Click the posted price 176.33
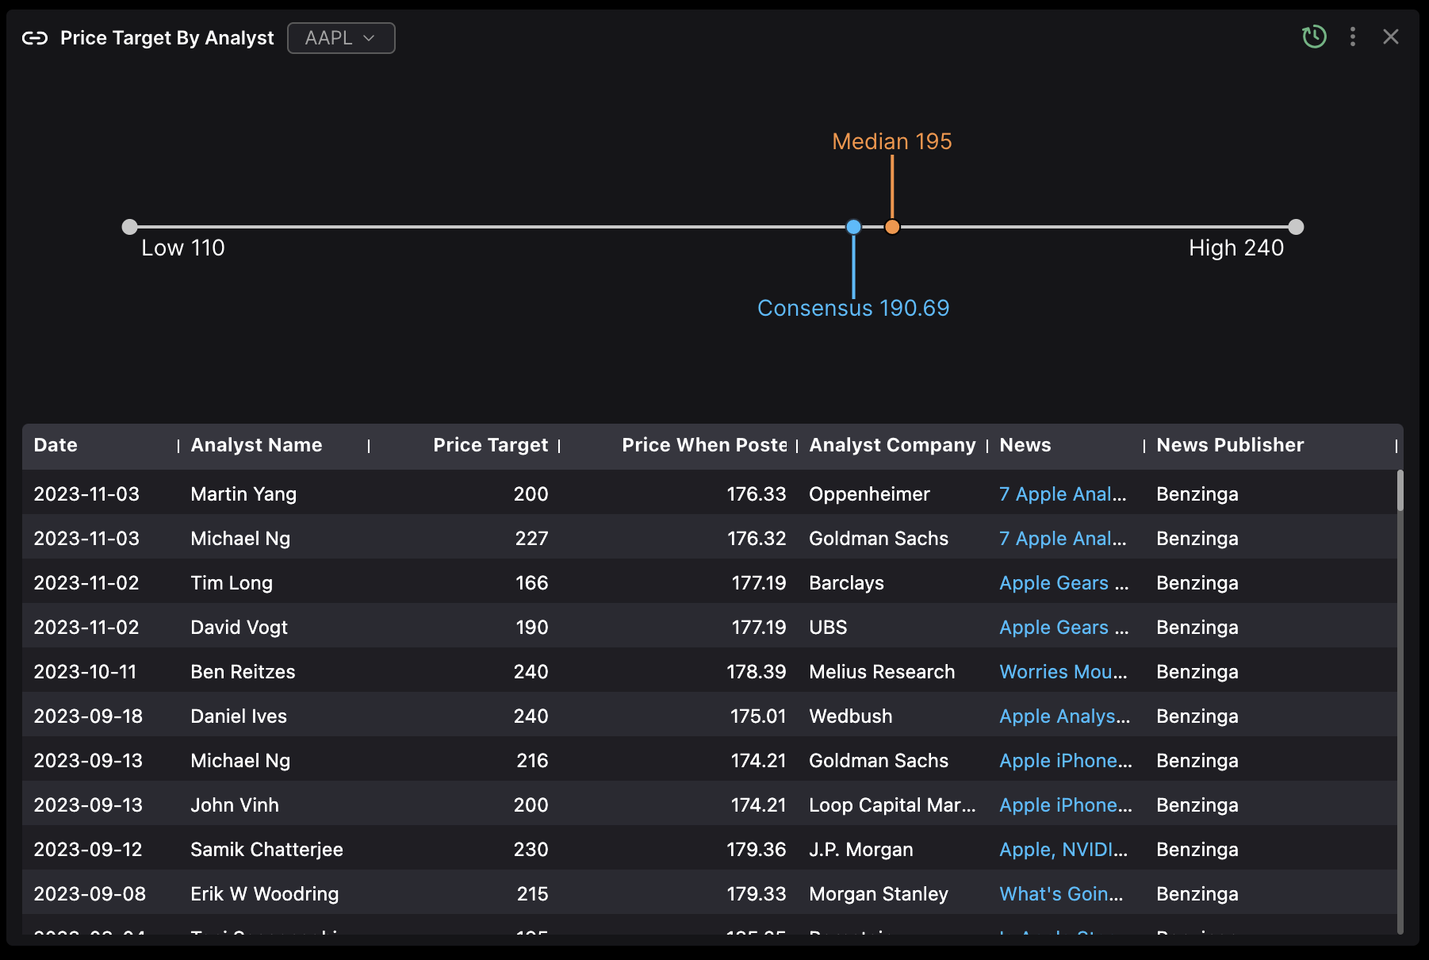 click(x=757, y=494)
